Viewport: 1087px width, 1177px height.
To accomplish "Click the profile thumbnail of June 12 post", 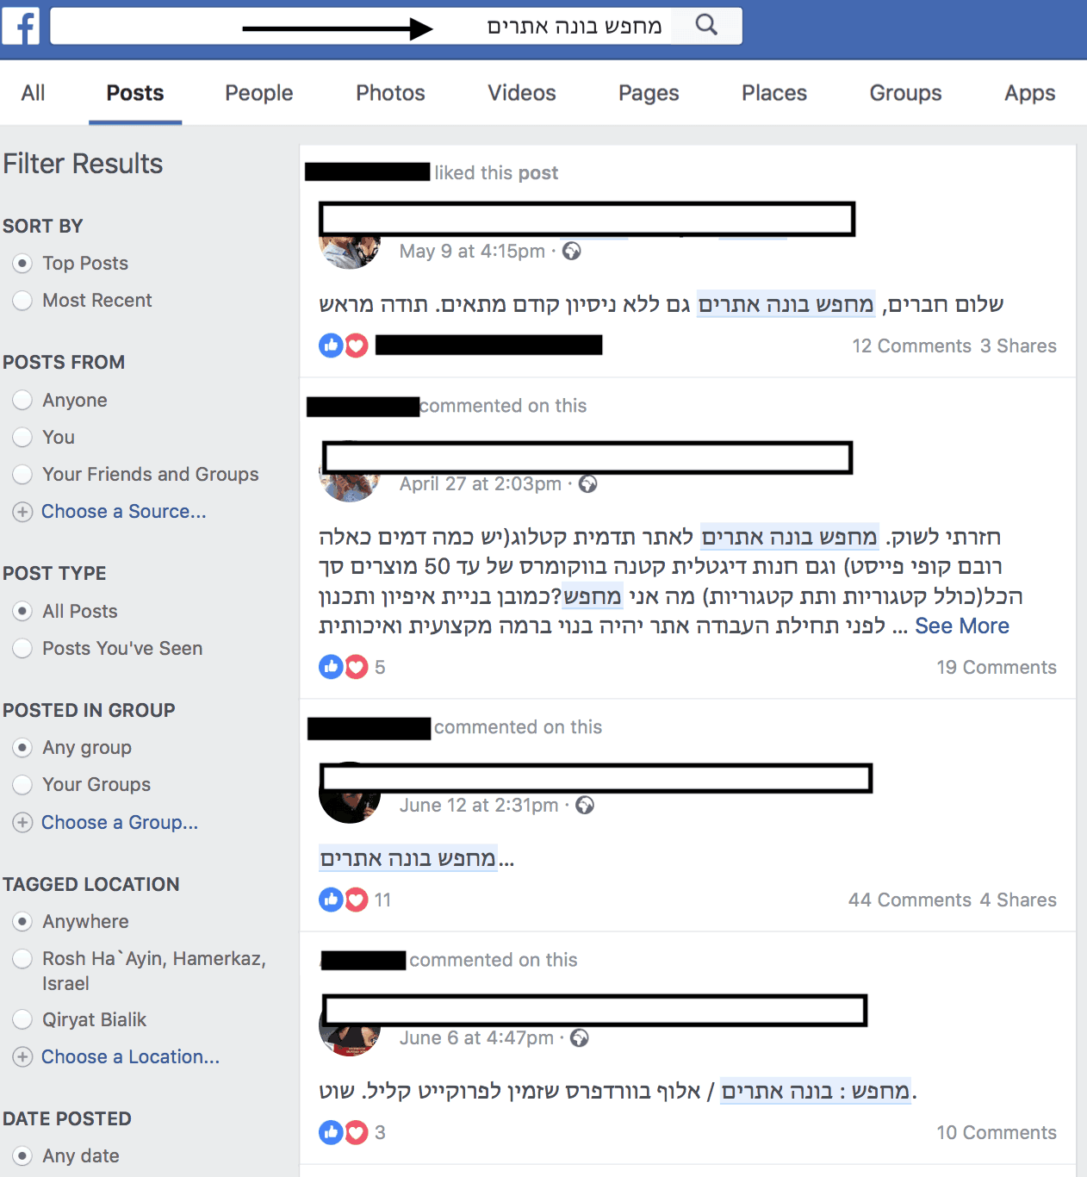I will (x=349, y=794).
